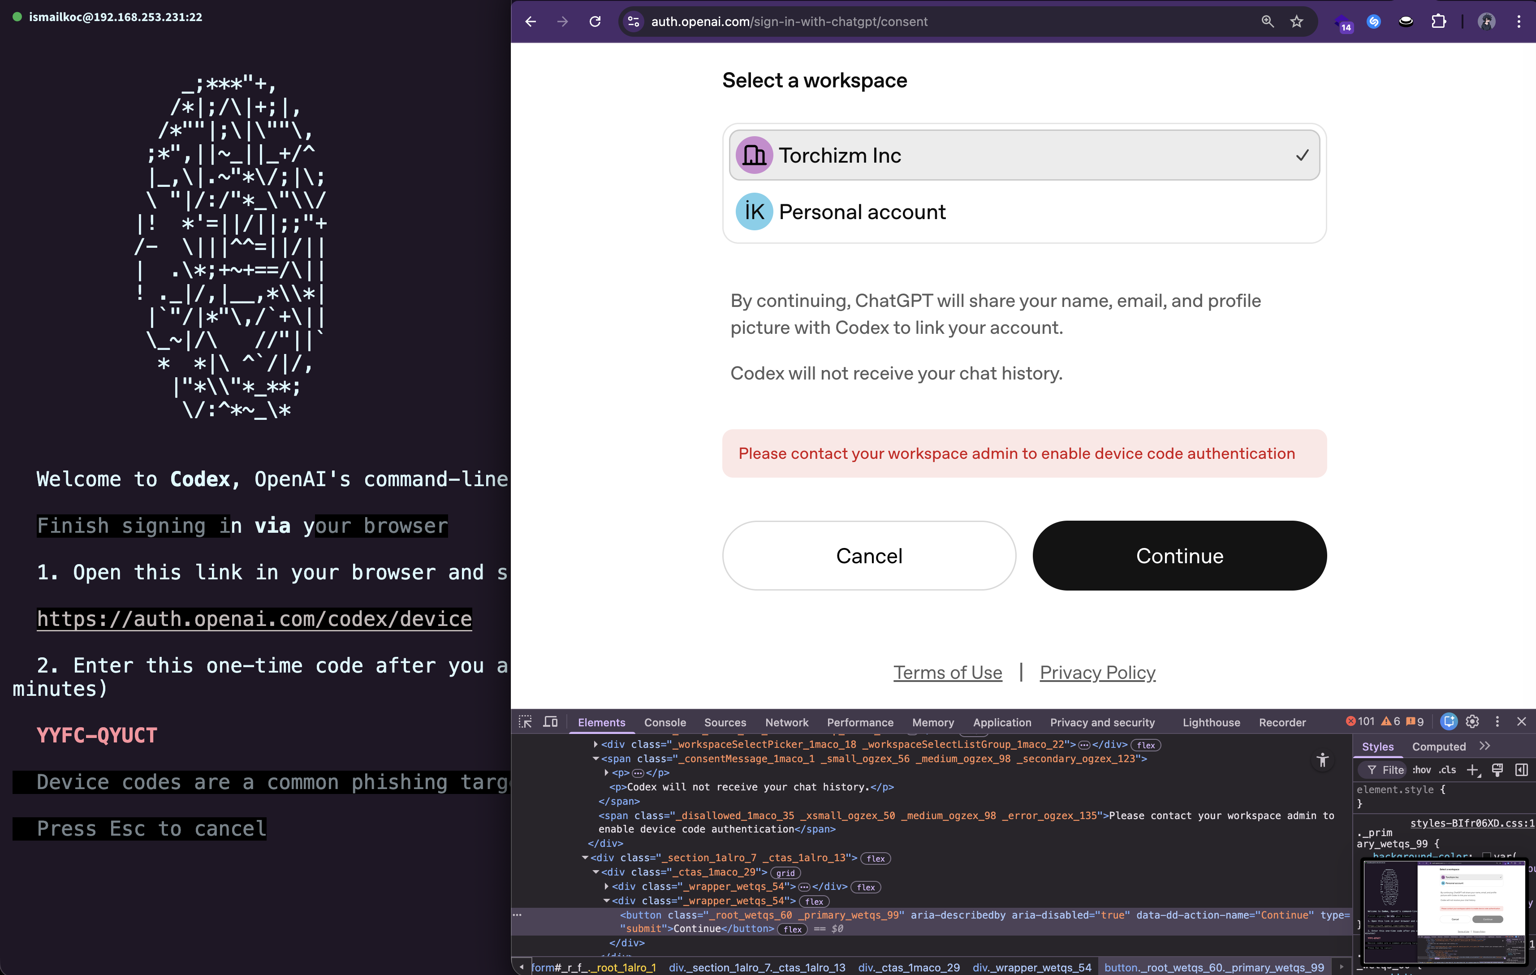Click the background-color swatch in Styles

pos(1487,856)
